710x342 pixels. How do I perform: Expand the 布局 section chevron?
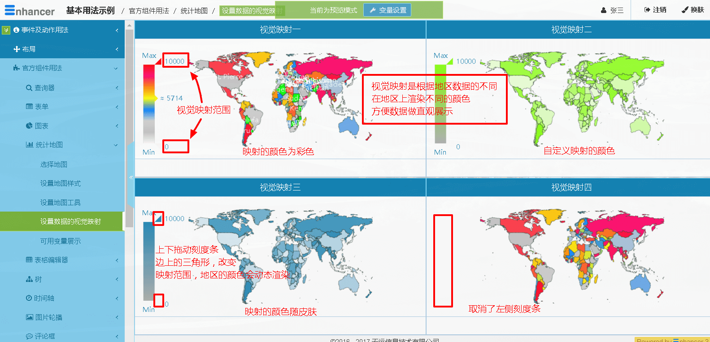tap(117, 49)
